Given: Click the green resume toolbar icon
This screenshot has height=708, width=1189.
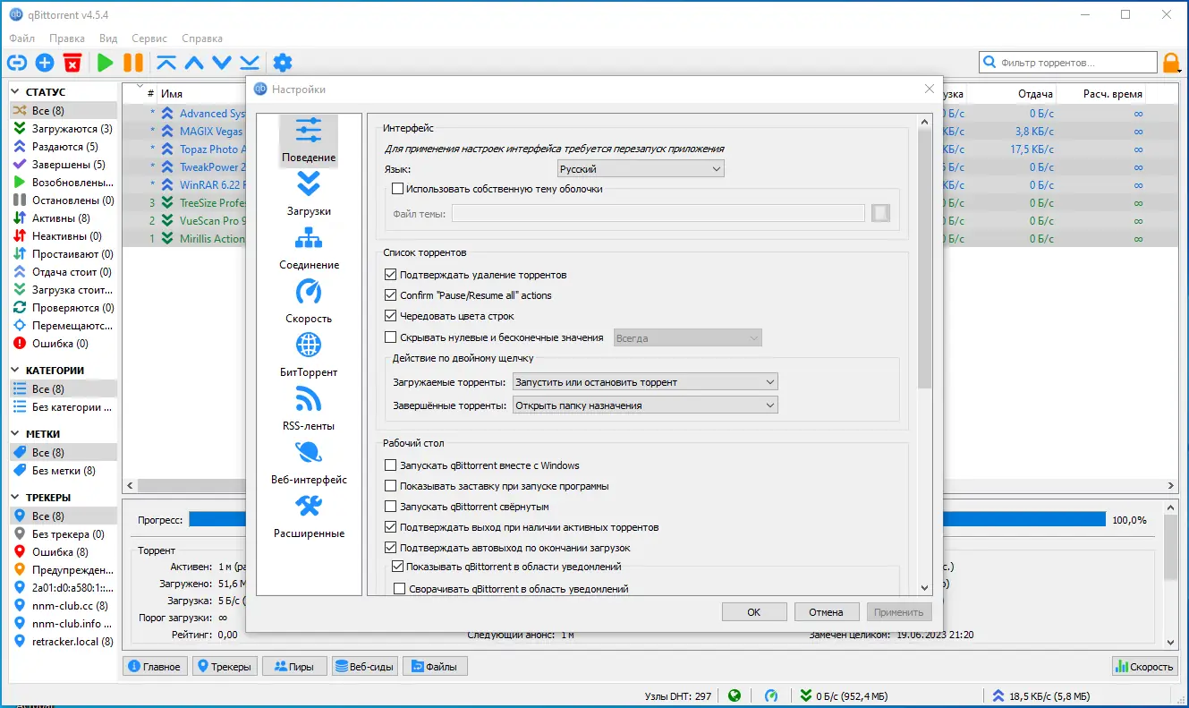Looking at the screenshot, I should pos(106,63).
